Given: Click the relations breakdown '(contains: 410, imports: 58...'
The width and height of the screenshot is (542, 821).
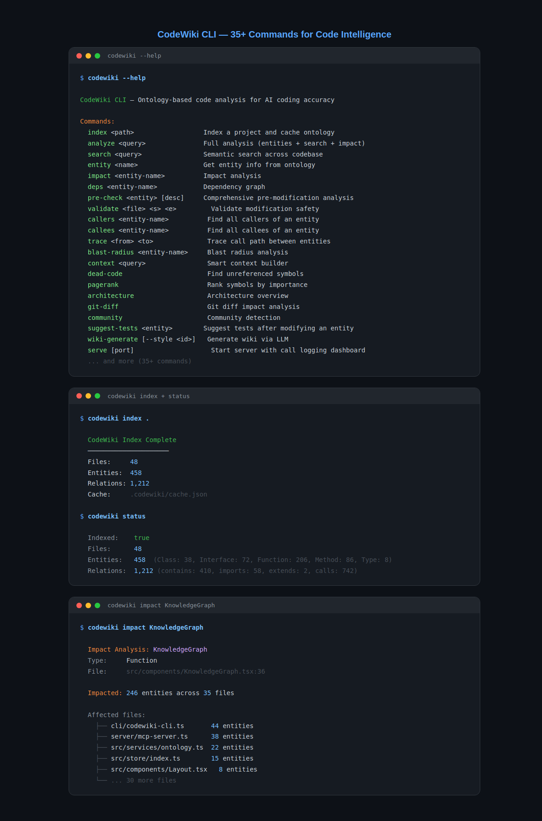Looking at the screenshot, I should [x=258, y=571].
